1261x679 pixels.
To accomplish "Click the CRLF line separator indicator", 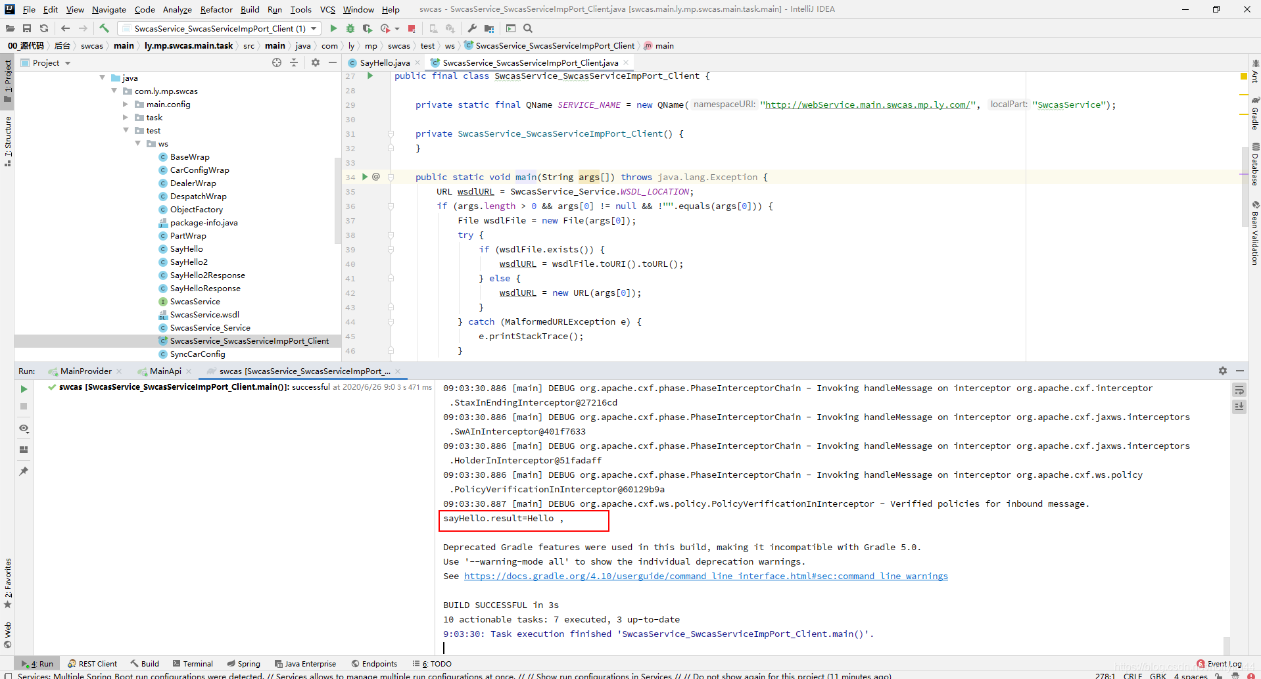I will [1133, 675].
